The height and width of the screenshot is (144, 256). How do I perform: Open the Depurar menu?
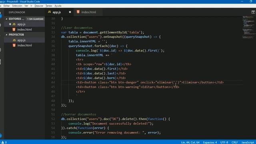pos(39,6)
